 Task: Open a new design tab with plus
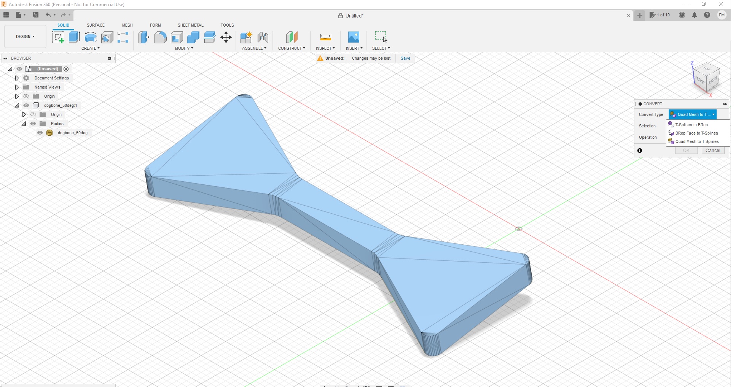tap(640, 15)
